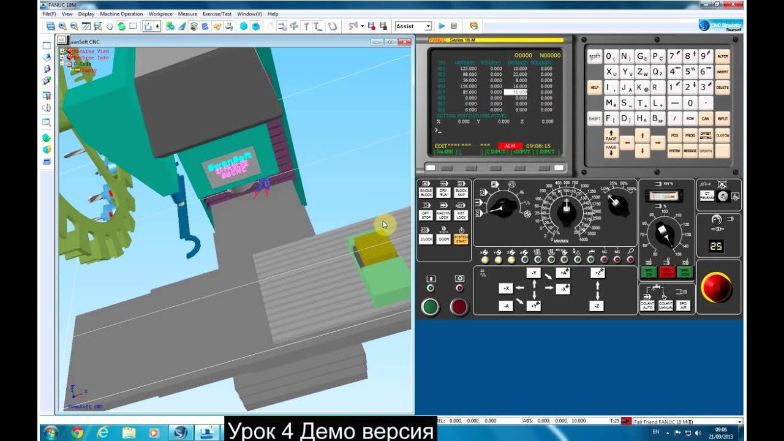Click the cursor down arrow key
Viewport: 784px width, 441px height.
[x=642, y=151]
